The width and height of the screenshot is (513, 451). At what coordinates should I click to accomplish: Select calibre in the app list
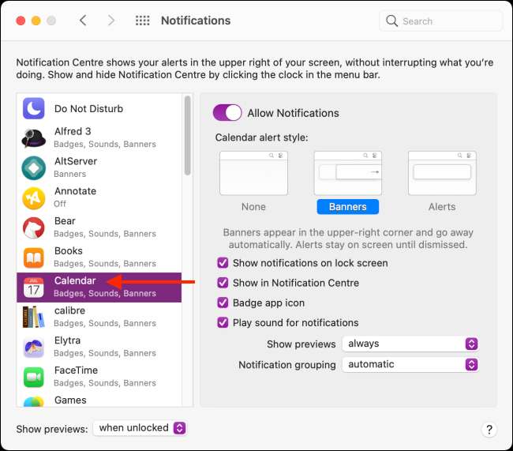(x=99, y=317)
